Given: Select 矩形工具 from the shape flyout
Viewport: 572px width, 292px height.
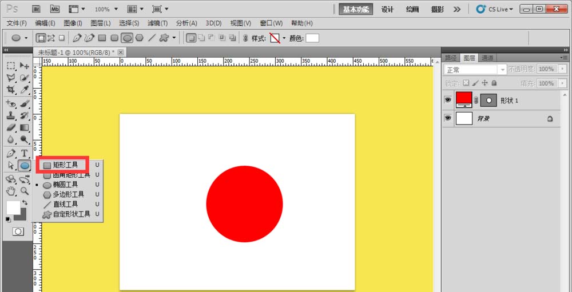Looking at the screenshot, I should (65, 165).
